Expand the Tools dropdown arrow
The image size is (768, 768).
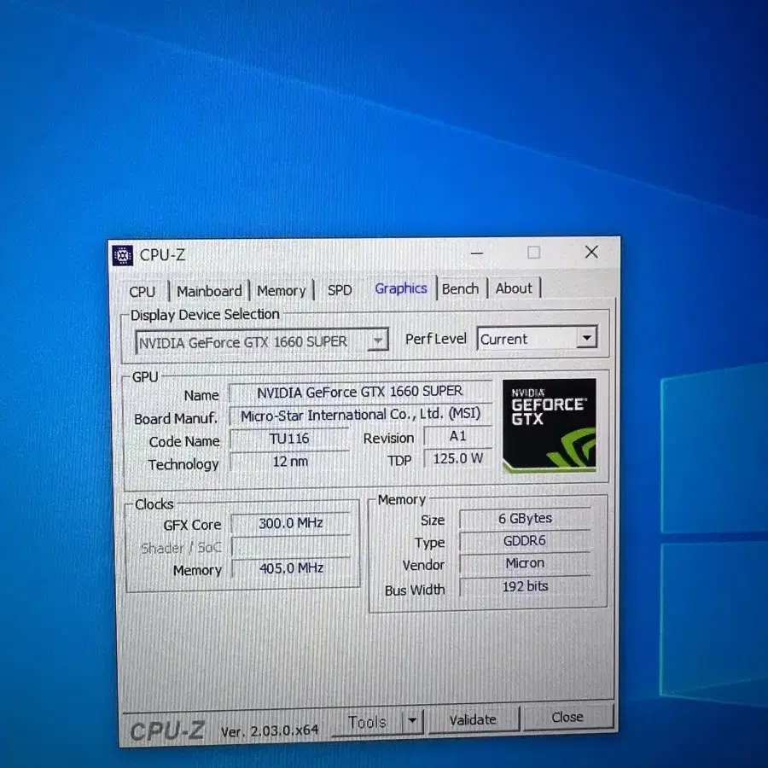pos(412,720)
